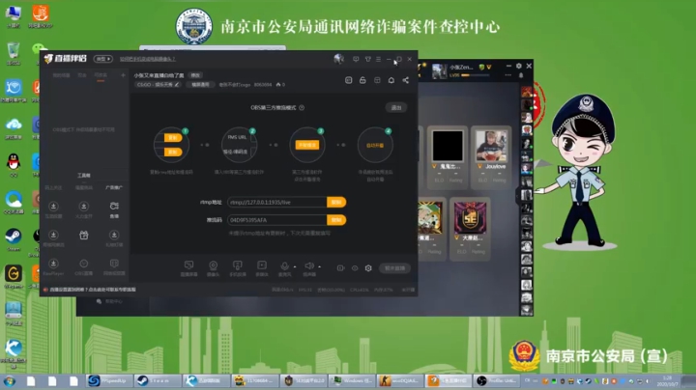Click the bell notification icon in stream header
This screenshot has width=696, height=390.
tap(391, 80)
